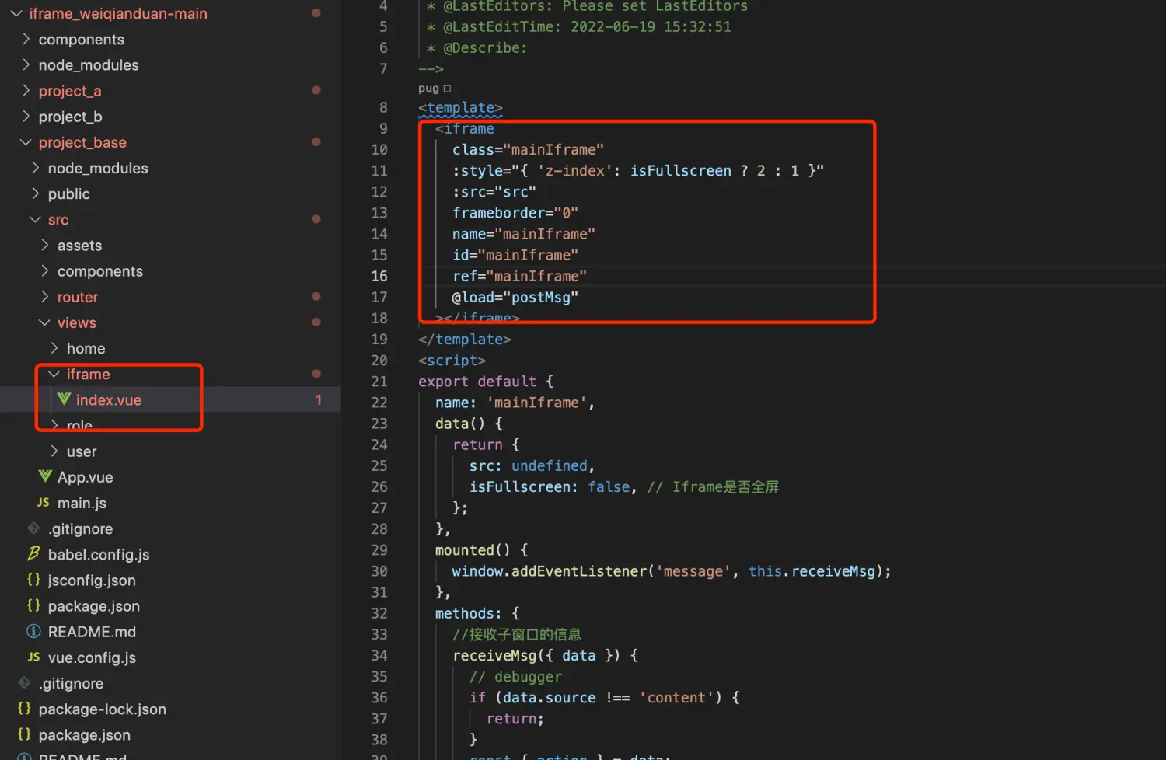Click the Vue logo icon next to App.vue

(45, 476)
